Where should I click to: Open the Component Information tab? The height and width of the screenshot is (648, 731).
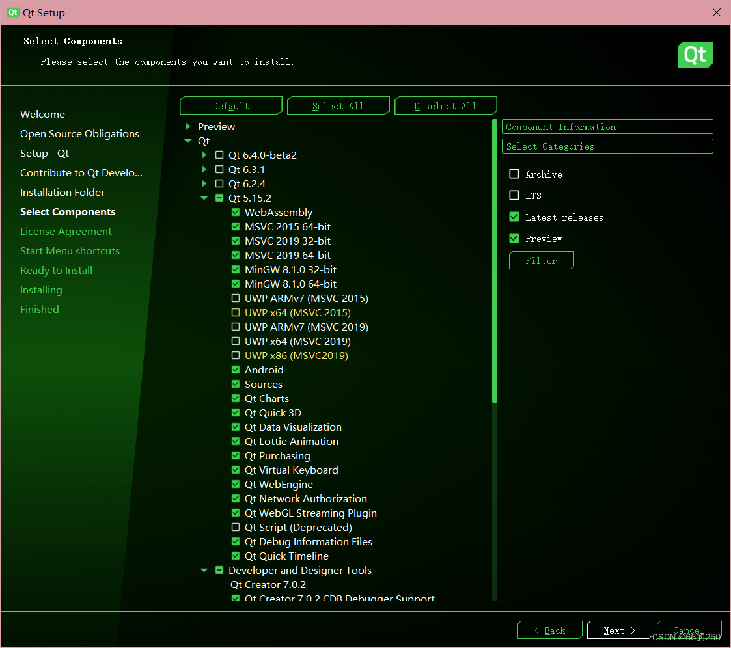pos(607,127)
